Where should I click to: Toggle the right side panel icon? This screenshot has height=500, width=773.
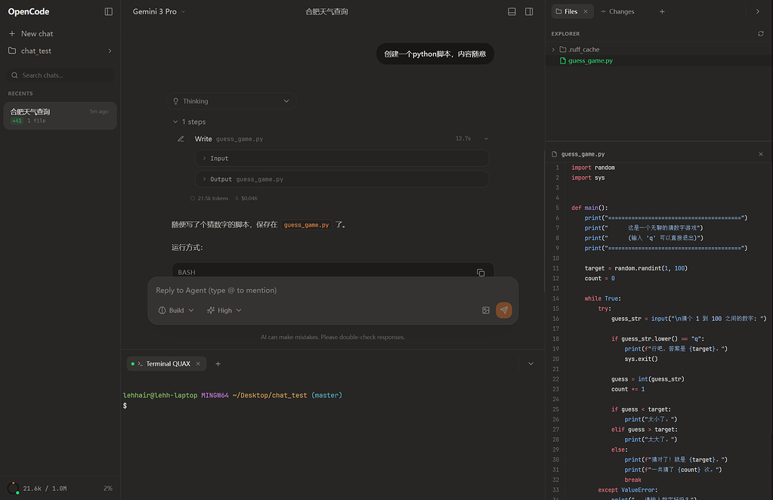[529, 11]
